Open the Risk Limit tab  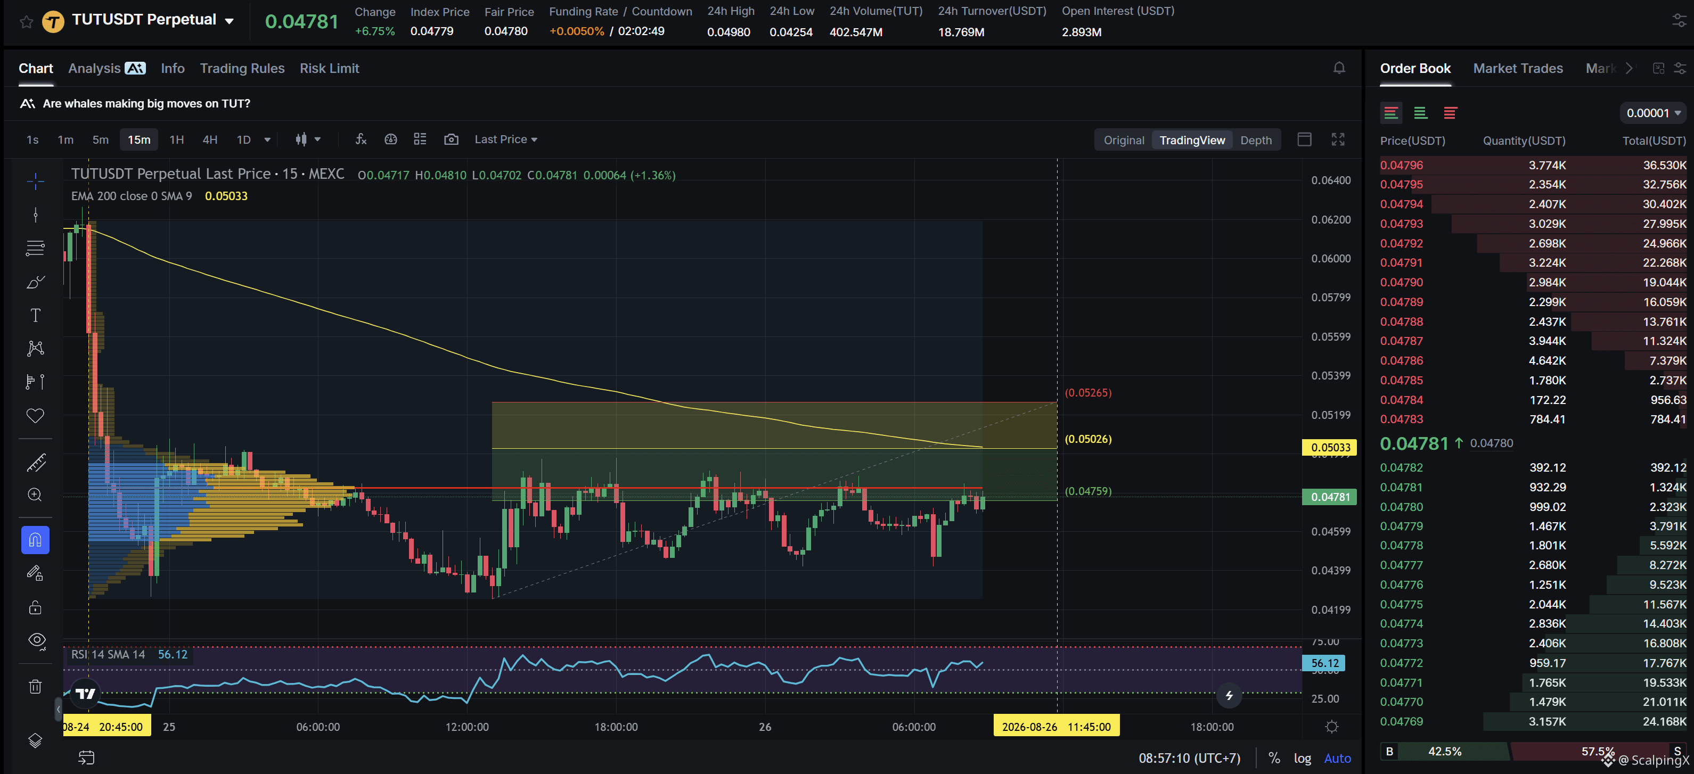pyautogui.click(x=329, y=68)
